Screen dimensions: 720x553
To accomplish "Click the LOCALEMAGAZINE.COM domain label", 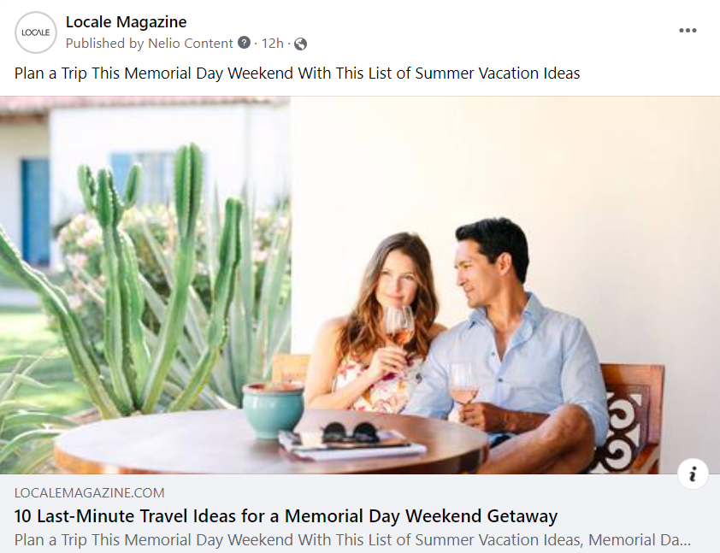I will click(x=89, y=493).
